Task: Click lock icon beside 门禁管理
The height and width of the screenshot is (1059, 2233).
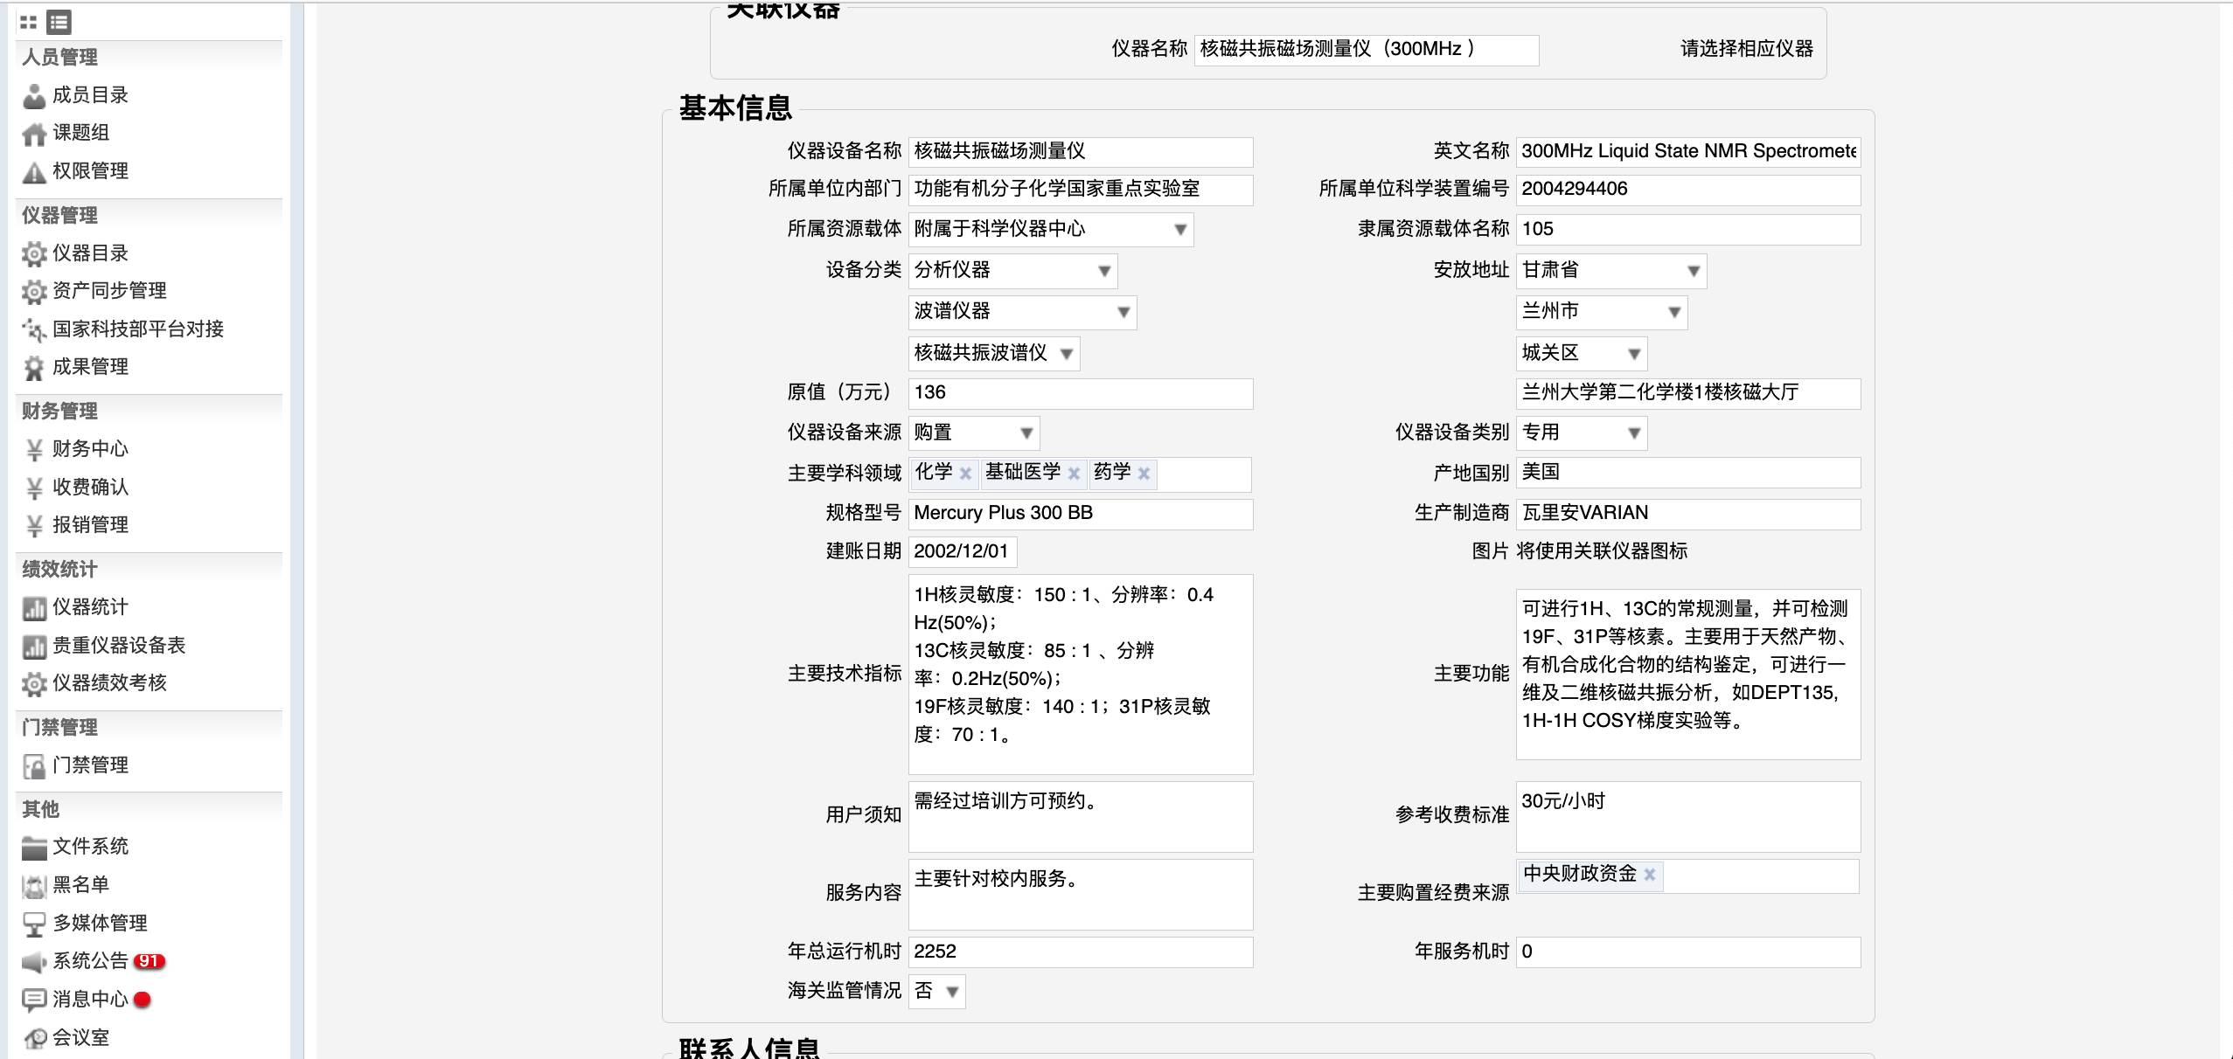Action: pos(34,765)
